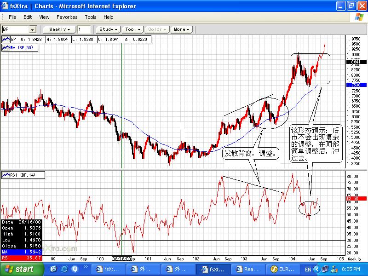Viewport: 368px width, 276px height.
Task: Open the Study dropdown
Action: point(108,29)
